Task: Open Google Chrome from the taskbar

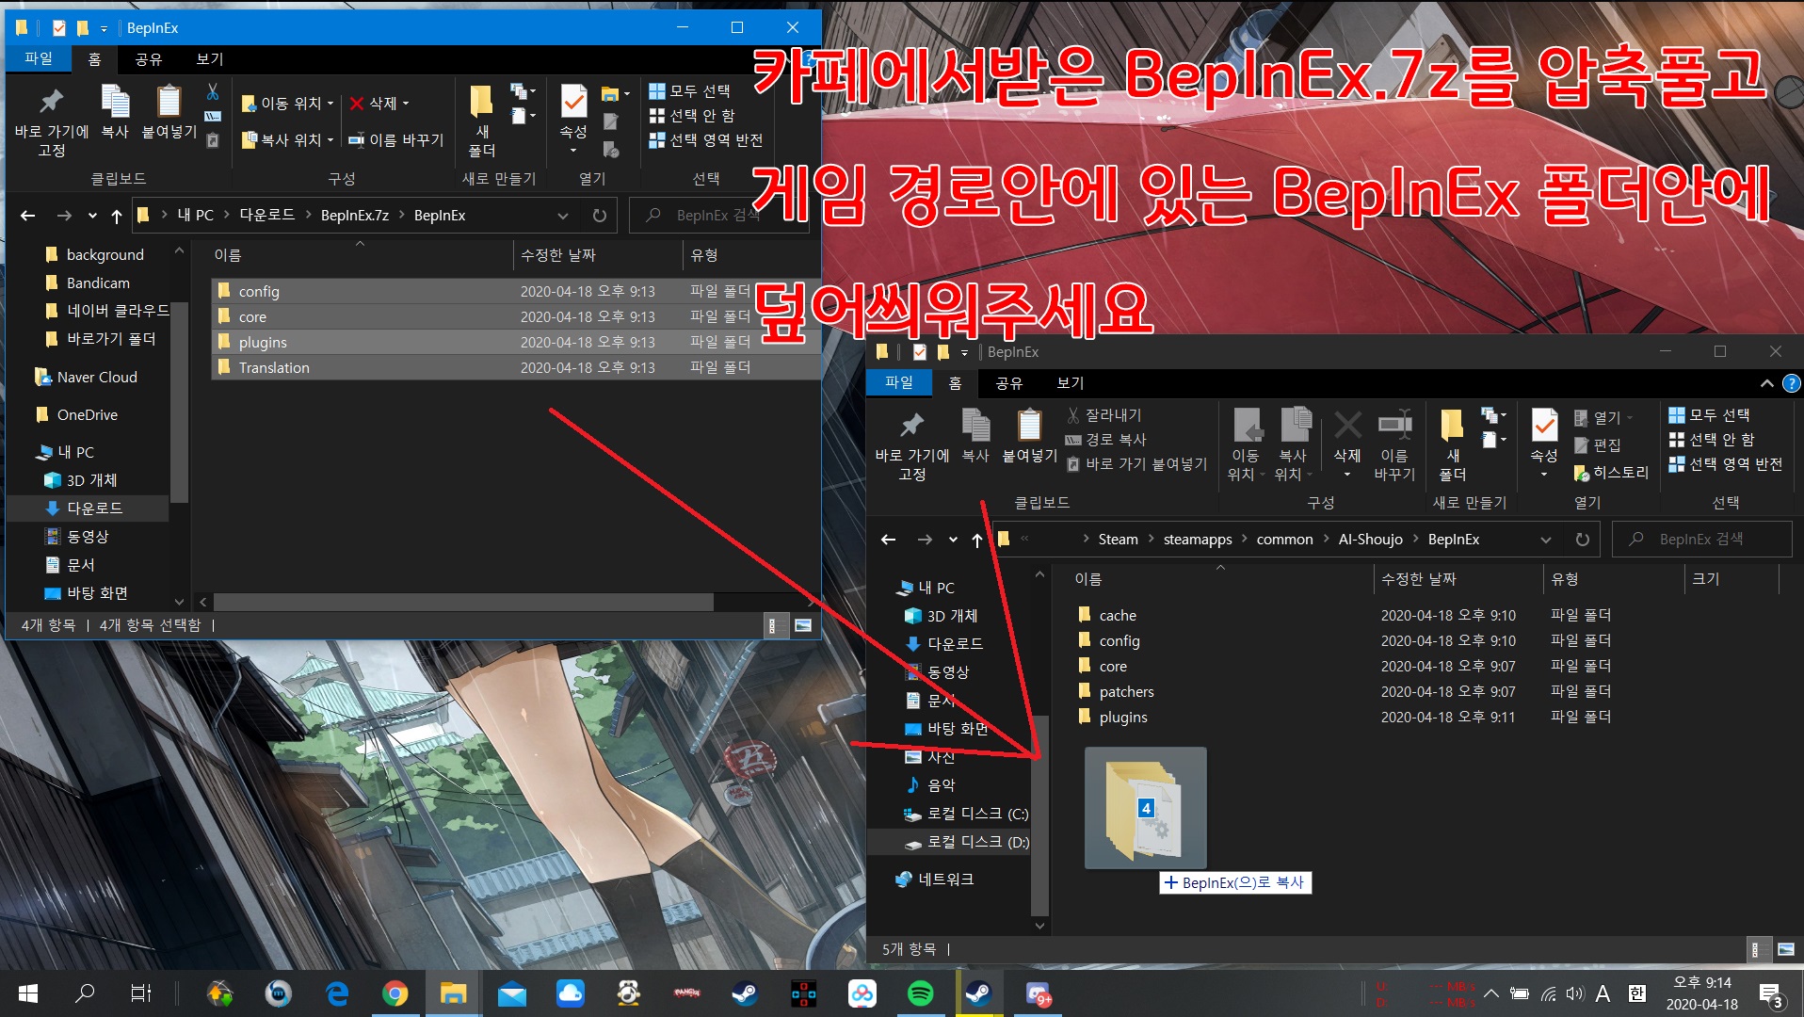Action: click(395, 993)
